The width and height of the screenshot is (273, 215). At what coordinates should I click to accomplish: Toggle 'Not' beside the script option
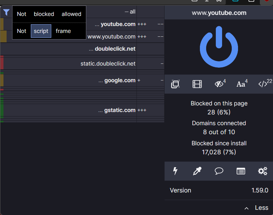coord(21,31)
